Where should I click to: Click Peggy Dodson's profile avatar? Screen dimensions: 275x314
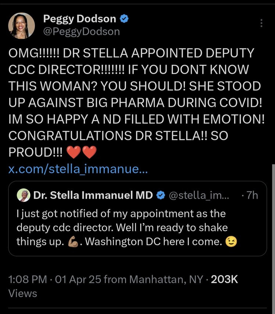click(x=22, y=25)
